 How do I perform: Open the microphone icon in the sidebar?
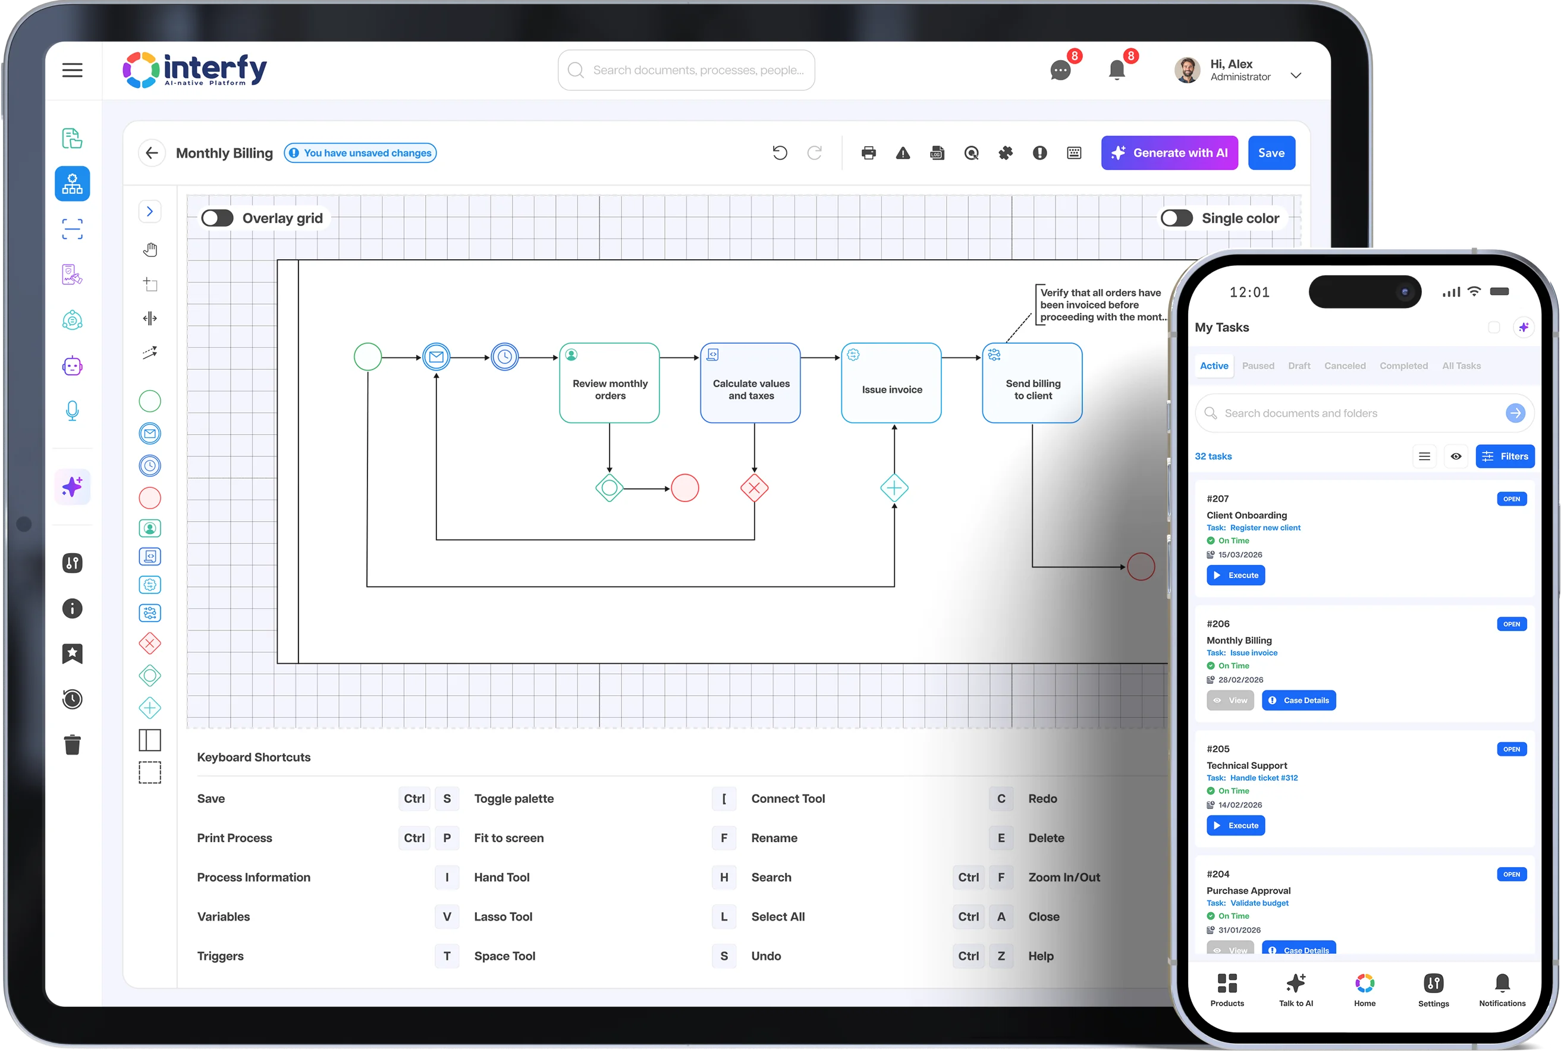pyautogui.click(x=73, y=410)
